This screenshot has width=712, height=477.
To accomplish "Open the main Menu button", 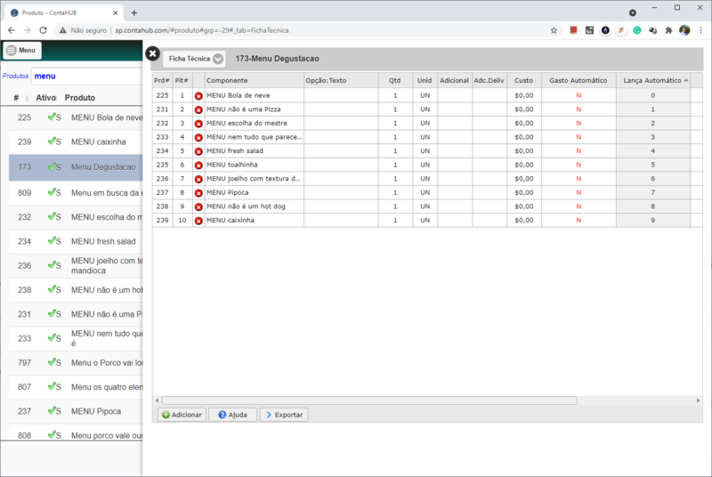I will tap(21, 51).
